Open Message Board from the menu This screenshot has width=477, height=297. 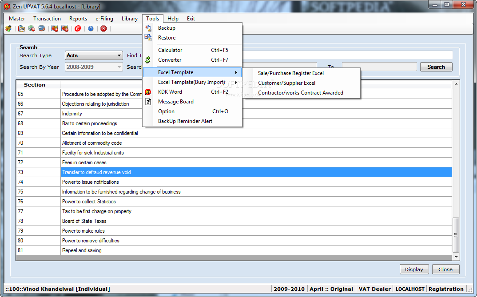point(192,102)
